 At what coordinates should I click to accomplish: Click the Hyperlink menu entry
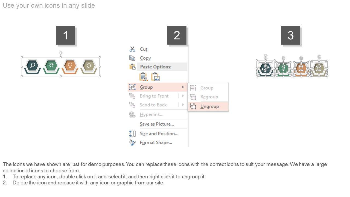point(151,115)
